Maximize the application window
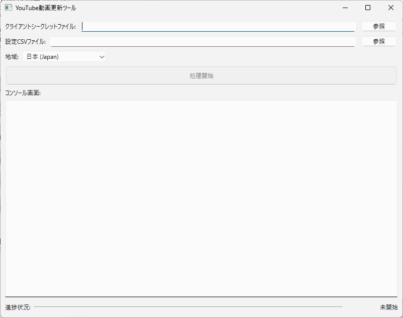 click(x=367, y=8)
